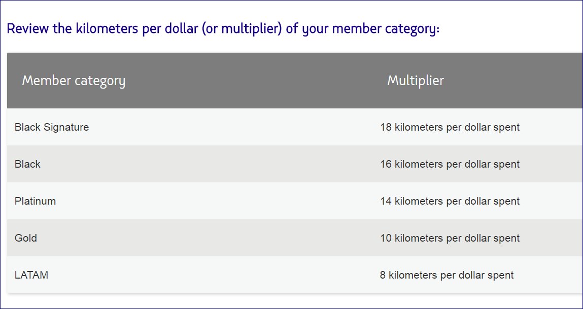Image resolution: width=583 pixels, height=309 pixels.
Task: Click '10 kilometers per dollar spent' text
Action: 450,238
